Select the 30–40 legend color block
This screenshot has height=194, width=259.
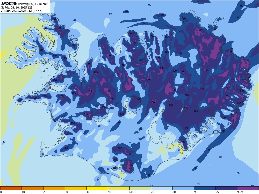coord(76,188)
